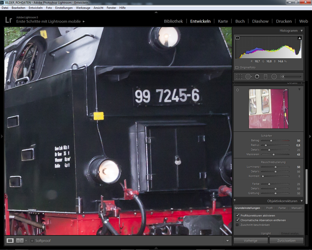The image size is (312, 250).
Task: Click the Zurücksetzen button
Action: (x=286, y=241)
